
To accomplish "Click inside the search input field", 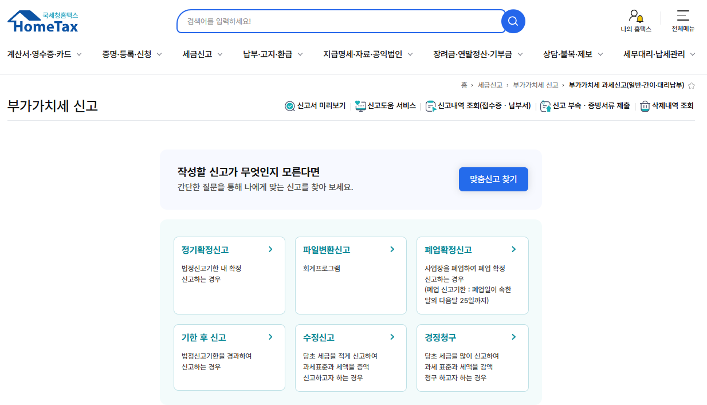I will point(338,21).
